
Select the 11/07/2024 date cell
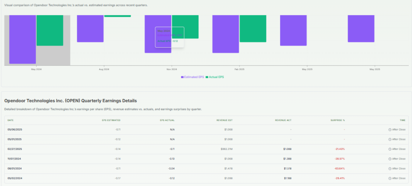pos(15,159)
